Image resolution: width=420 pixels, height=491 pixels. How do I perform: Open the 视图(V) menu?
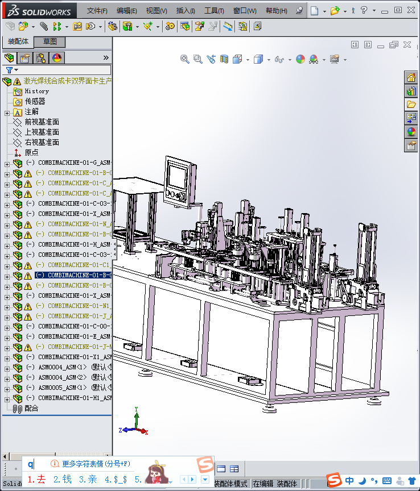click(157, 11)
